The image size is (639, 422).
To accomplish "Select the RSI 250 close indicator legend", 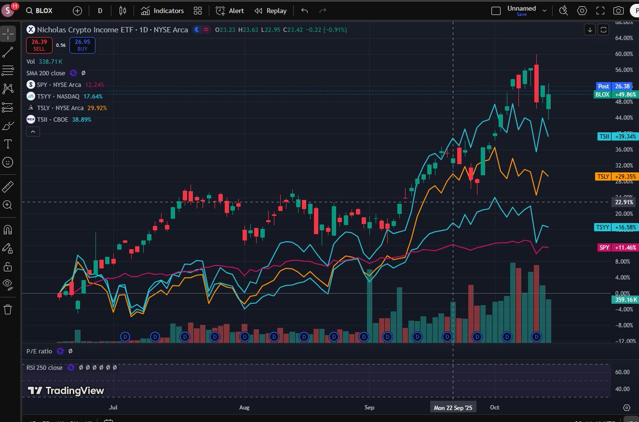I will pos(44,368).
